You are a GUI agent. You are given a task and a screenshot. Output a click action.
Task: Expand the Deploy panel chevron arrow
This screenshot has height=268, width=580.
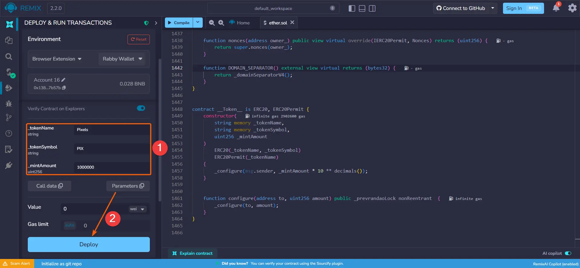(156, 23)
